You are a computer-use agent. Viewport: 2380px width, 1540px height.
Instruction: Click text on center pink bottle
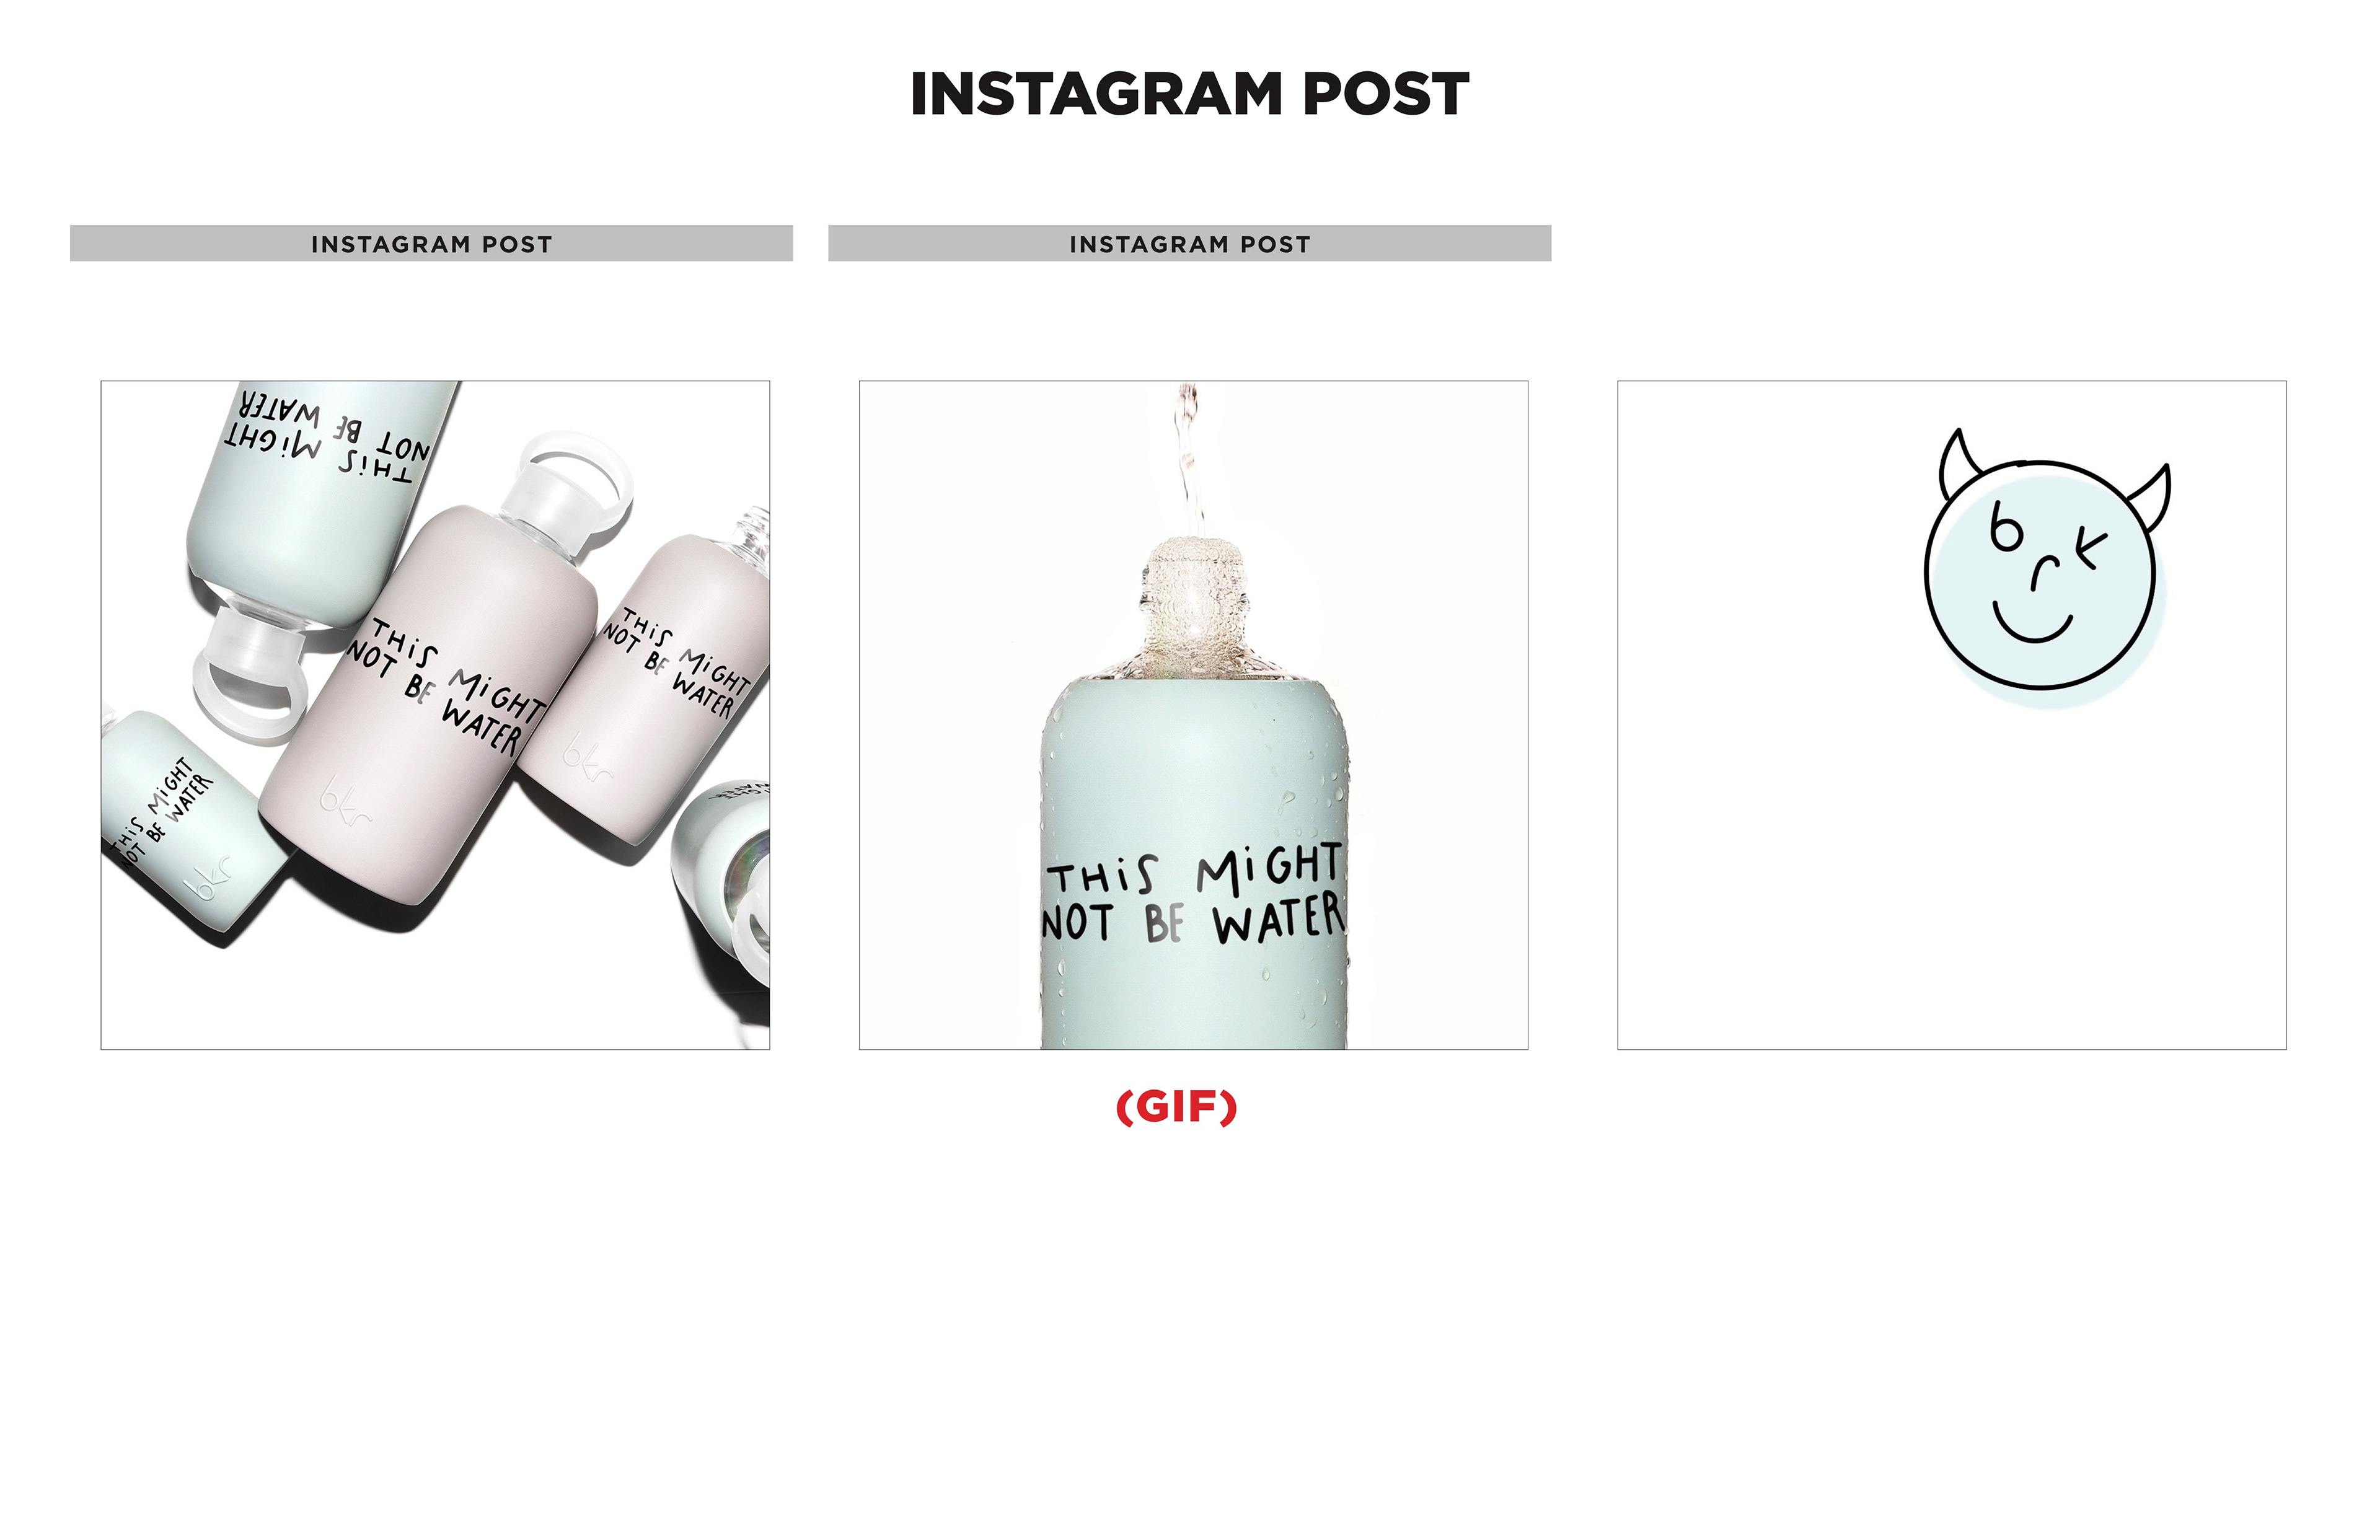point(446,686)
